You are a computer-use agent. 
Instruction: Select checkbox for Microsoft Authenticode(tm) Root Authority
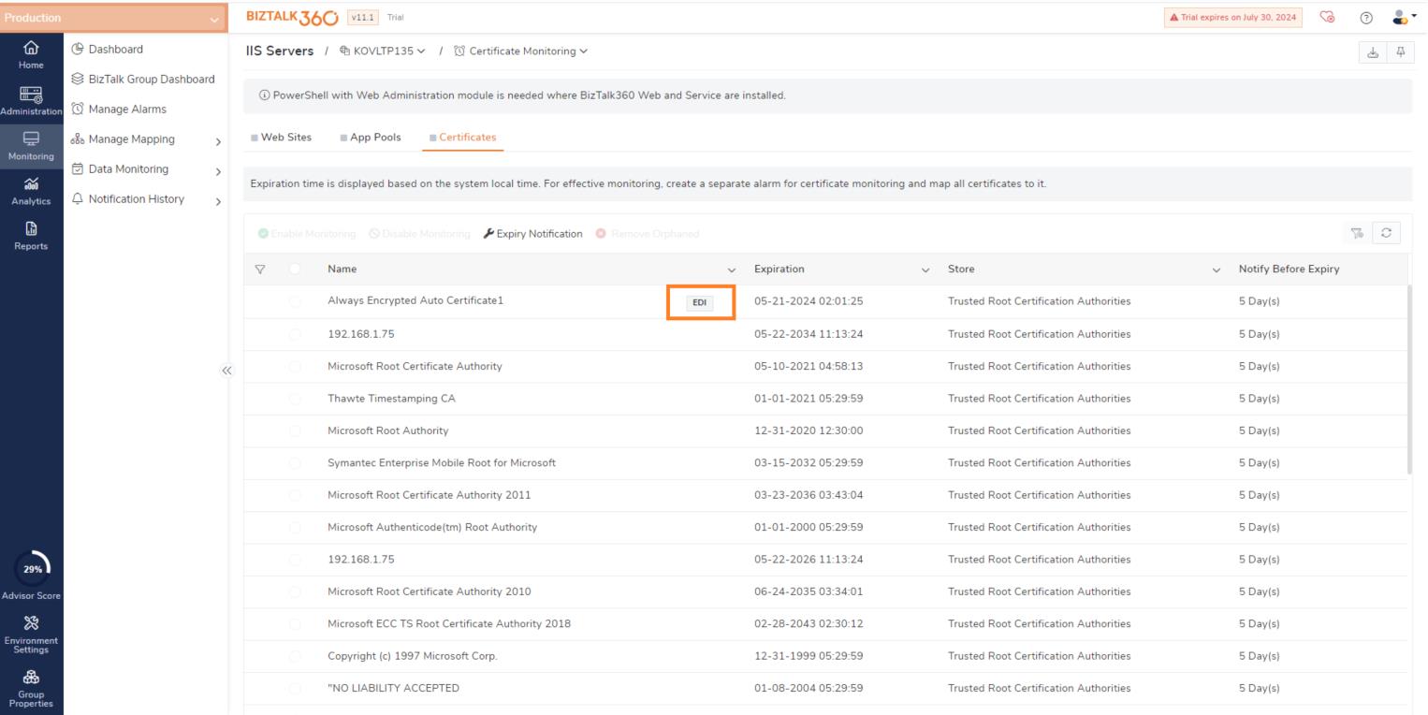click(296, 527)
